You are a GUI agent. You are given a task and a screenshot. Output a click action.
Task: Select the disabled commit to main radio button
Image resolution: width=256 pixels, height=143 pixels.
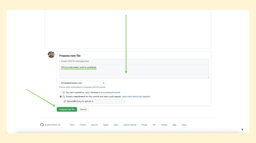(60, 93)
